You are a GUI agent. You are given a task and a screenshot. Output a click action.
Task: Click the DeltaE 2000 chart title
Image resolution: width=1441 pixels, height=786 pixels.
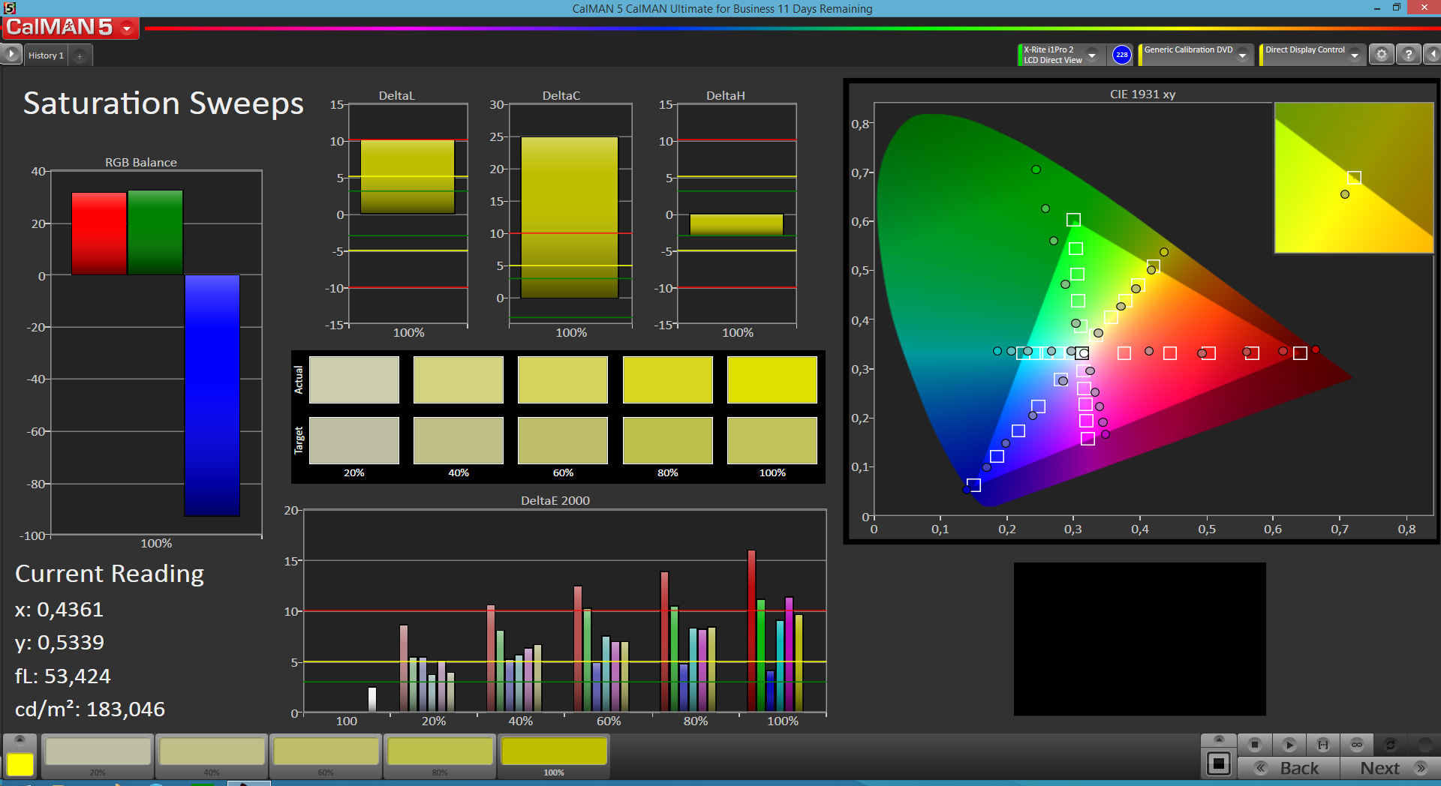click(555, 500)
